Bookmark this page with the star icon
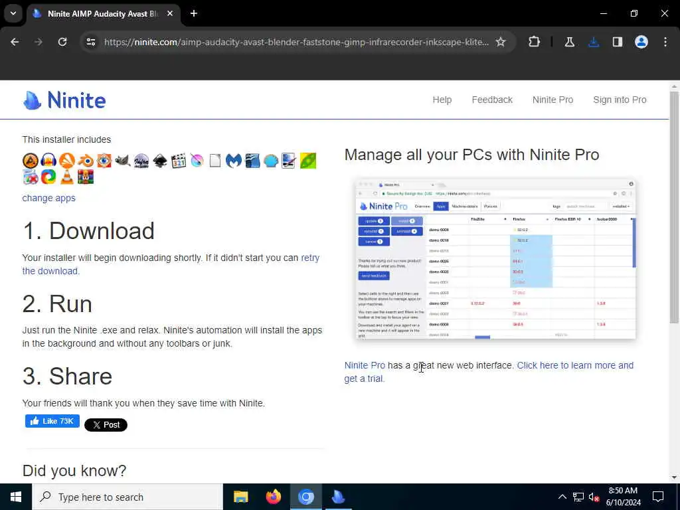 pyautogui.click(x=501, y=42)
